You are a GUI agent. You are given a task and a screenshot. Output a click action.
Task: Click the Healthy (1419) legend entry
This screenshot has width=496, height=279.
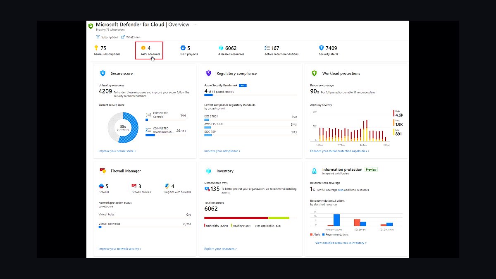click(241, 226)
